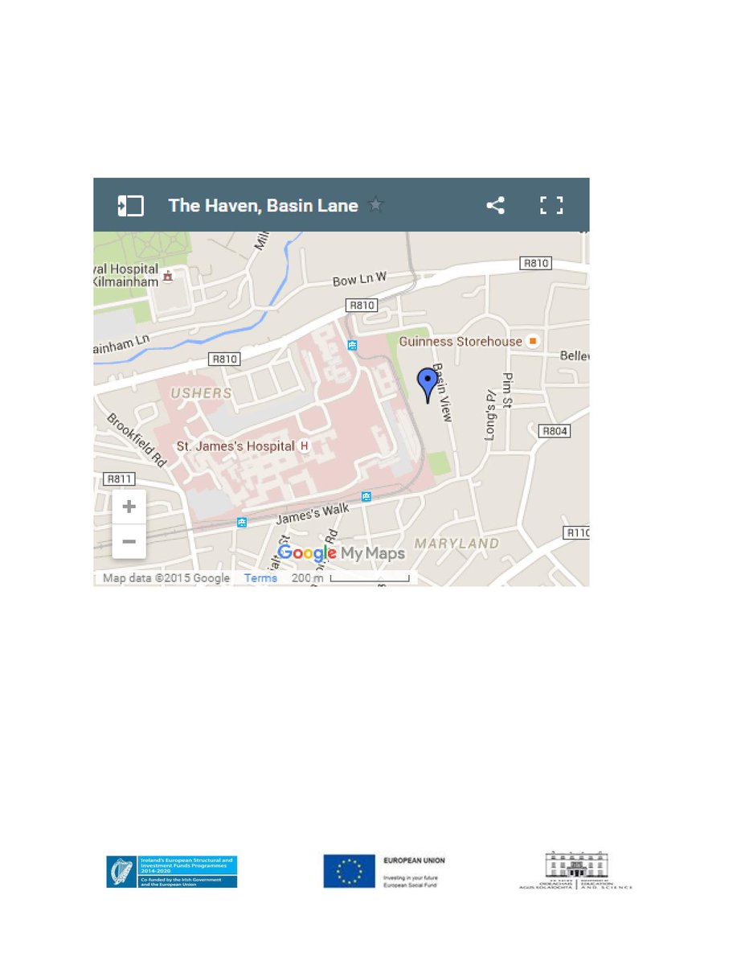Click the Guinness Storehouse label
745x965 pixels.
[x=461, y=342]
